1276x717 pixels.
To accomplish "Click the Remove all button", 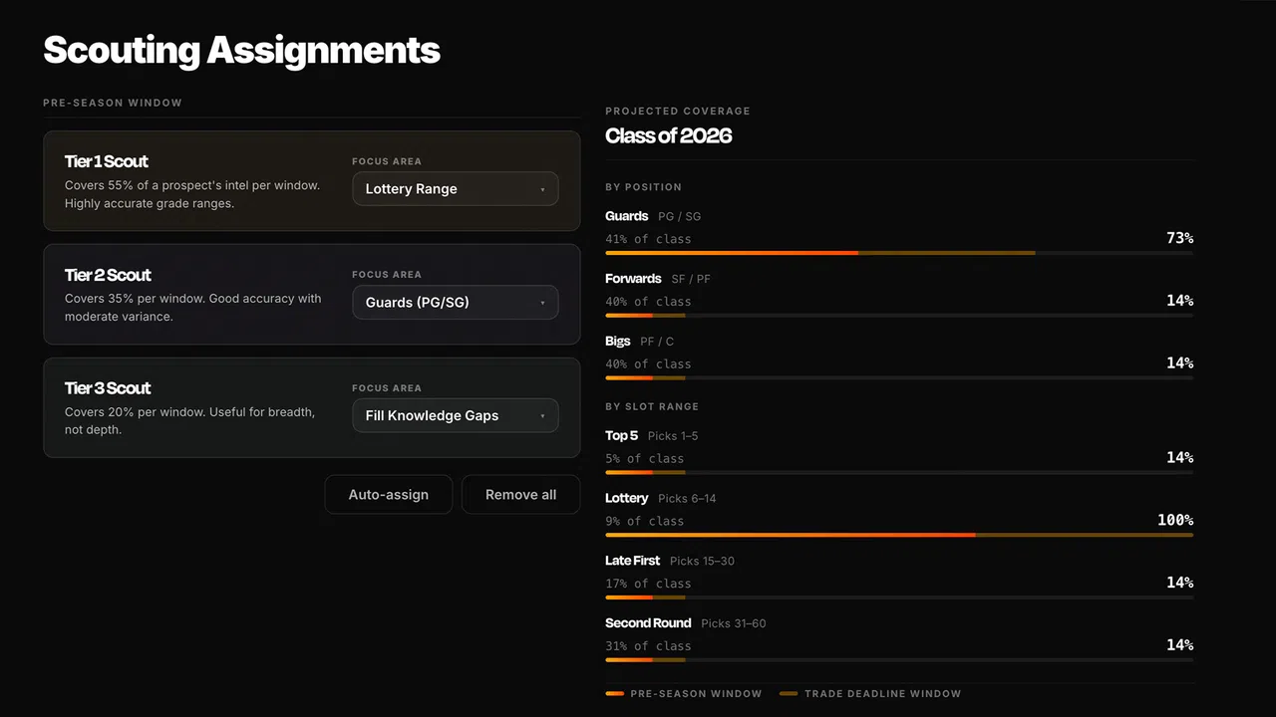I will pos(520,495).
